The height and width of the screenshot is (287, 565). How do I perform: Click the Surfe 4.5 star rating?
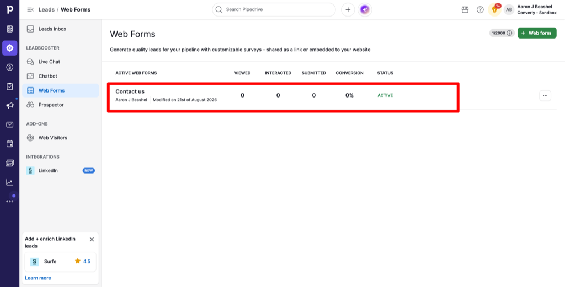coord(83,262)
